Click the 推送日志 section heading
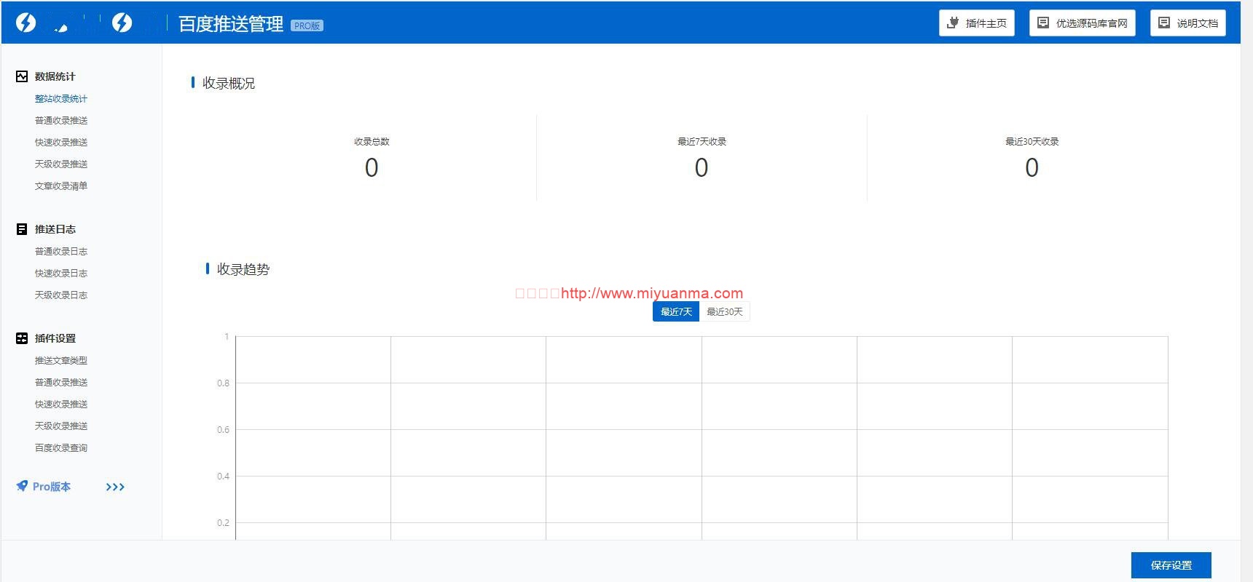 coord(55,229)
